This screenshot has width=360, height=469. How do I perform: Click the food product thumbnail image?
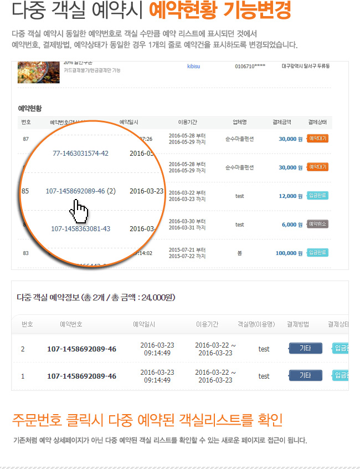pos(39,72)
